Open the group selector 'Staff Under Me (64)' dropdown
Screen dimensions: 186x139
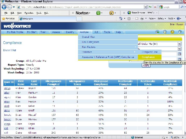[x=180, y=44]
